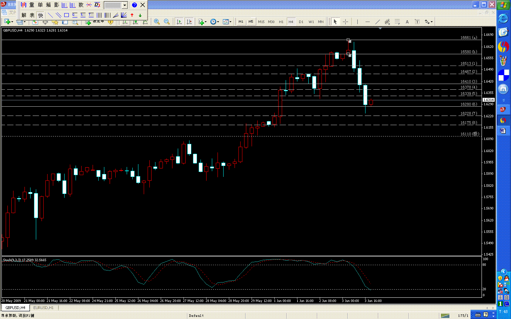Switch to the EURUSD,H1 chart tab
Image resolution: width=511 pixels, height=319 pixels.
43,308
